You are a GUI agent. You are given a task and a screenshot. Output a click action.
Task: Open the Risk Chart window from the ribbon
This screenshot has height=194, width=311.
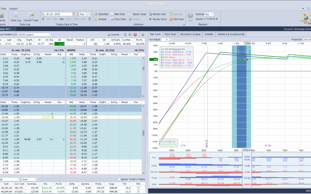(x=118, y=14)
